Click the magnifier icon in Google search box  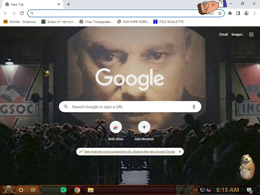coord(66,107)
